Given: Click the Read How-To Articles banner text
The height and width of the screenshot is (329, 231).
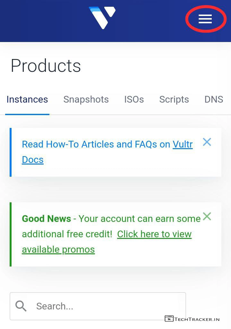Looking at the screenshot, I should click(x=96, y=145).
